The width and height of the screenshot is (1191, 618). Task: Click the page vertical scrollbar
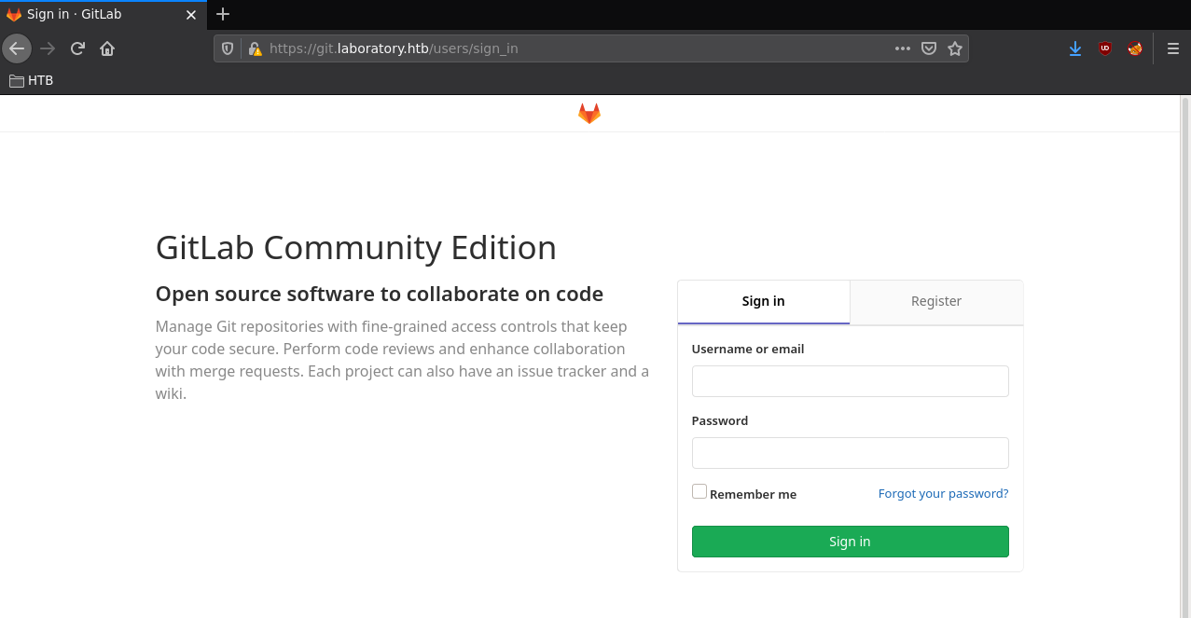click(x=1184, y=356)
